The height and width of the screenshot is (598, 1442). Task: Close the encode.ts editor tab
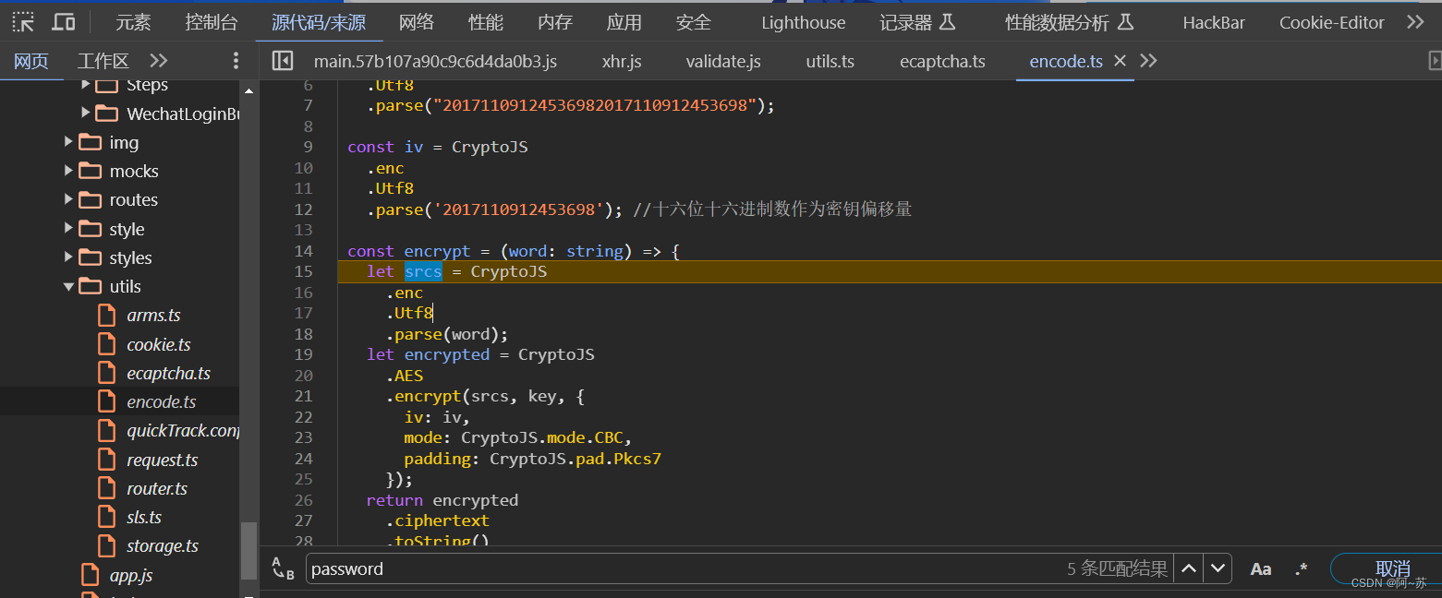(x=1119, y=61)
